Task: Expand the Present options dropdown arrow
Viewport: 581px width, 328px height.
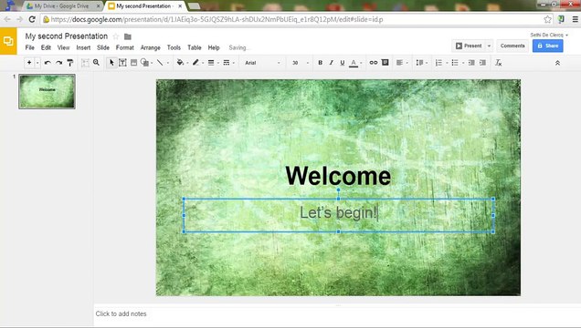Action: (489, 46)
